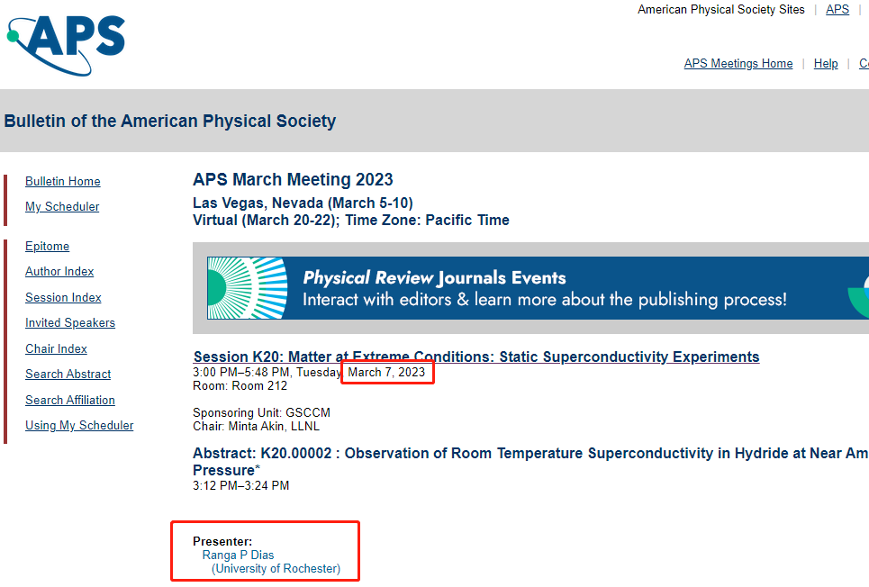Image resolution: width=869 pixels, height=587 pixels.
Task: Click the University of Rochester affiliation
Action: [x=276, y=569]
